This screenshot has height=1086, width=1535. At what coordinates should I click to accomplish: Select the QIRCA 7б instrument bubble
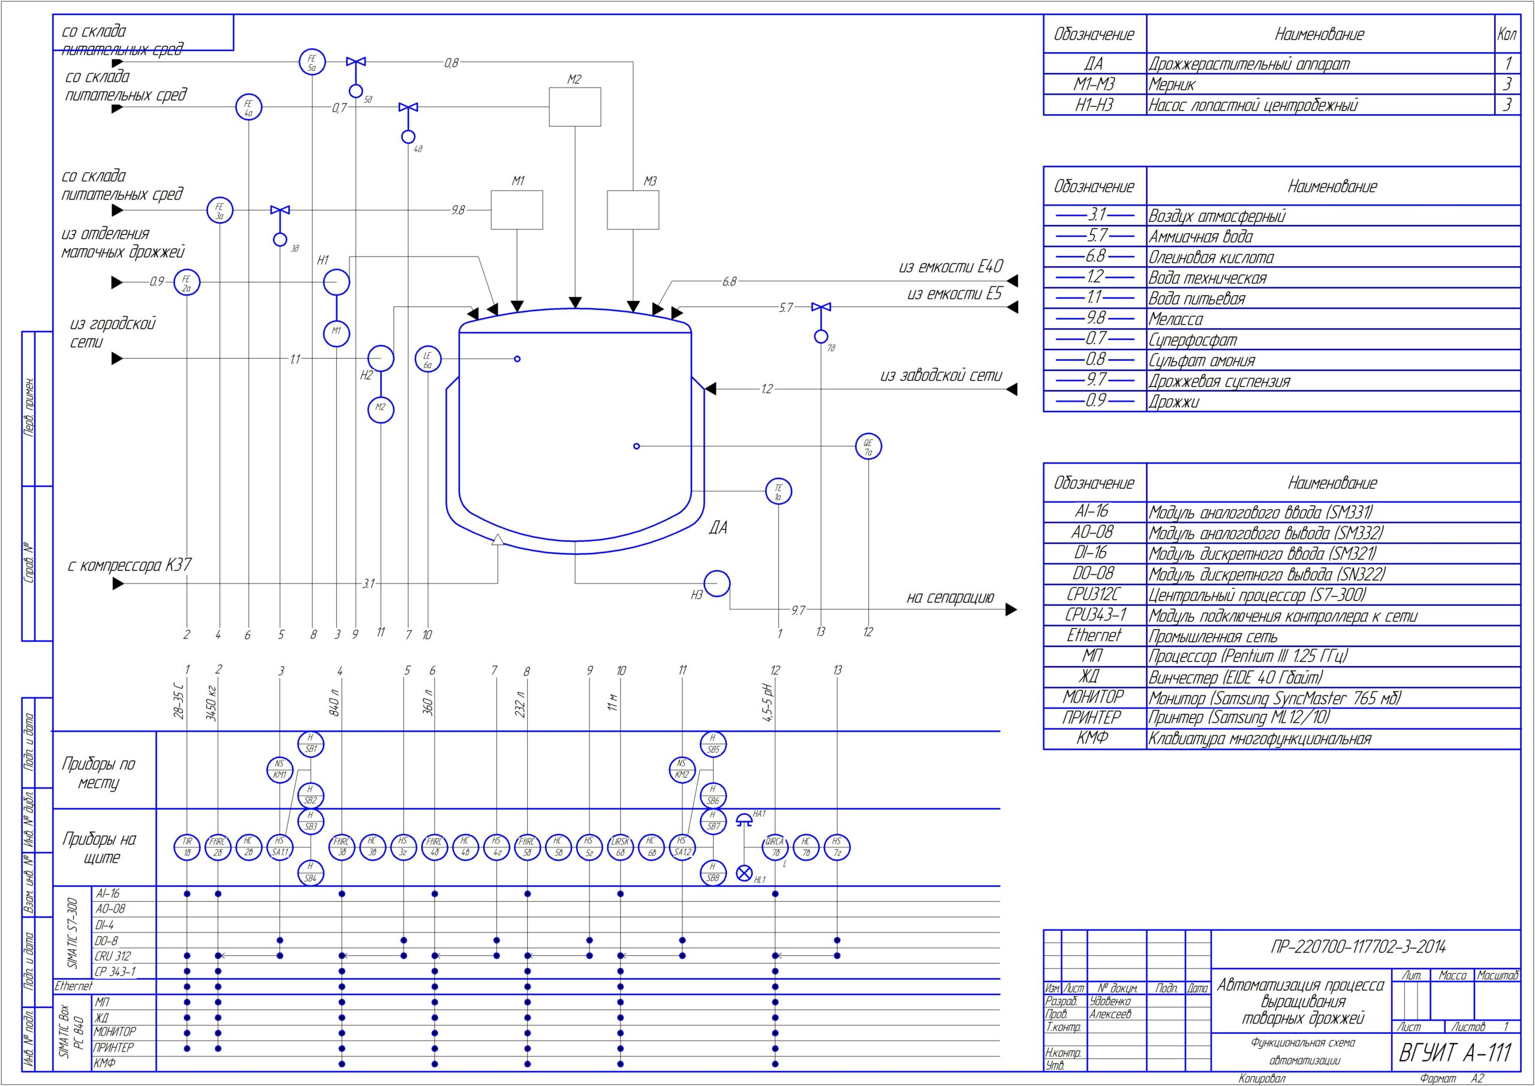click(x=775, y=847)
